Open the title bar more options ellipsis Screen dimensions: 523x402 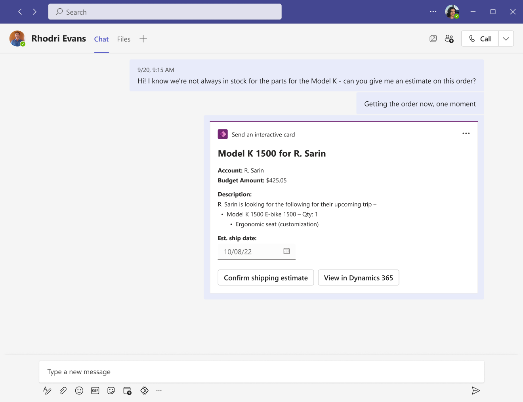point(433,12)
